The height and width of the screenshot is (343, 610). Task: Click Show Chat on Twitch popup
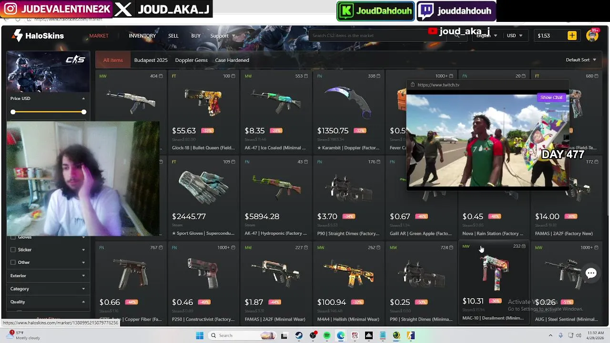(551, 97)
